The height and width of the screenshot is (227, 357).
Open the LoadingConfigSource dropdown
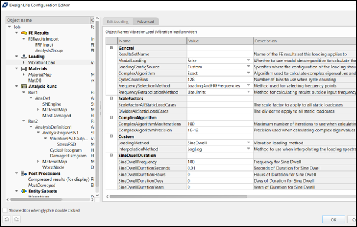248,67
